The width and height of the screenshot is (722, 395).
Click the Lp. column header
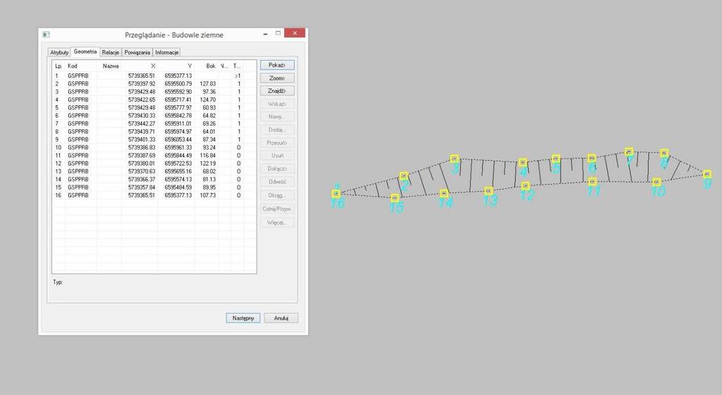pos(59,66)
